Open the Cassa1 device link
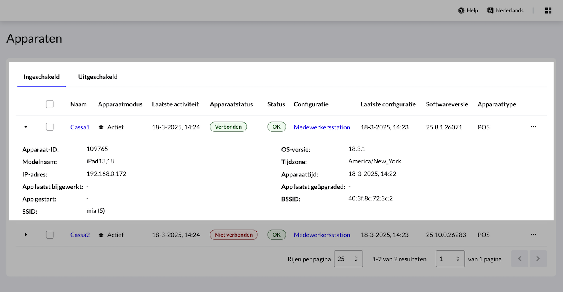563x292 pixels. (80, 127)
